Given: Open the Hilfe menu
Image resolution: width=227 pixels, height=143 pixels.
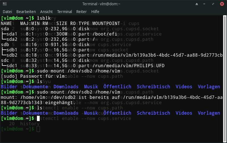Looking at the screenshot, I should [95, 12].
